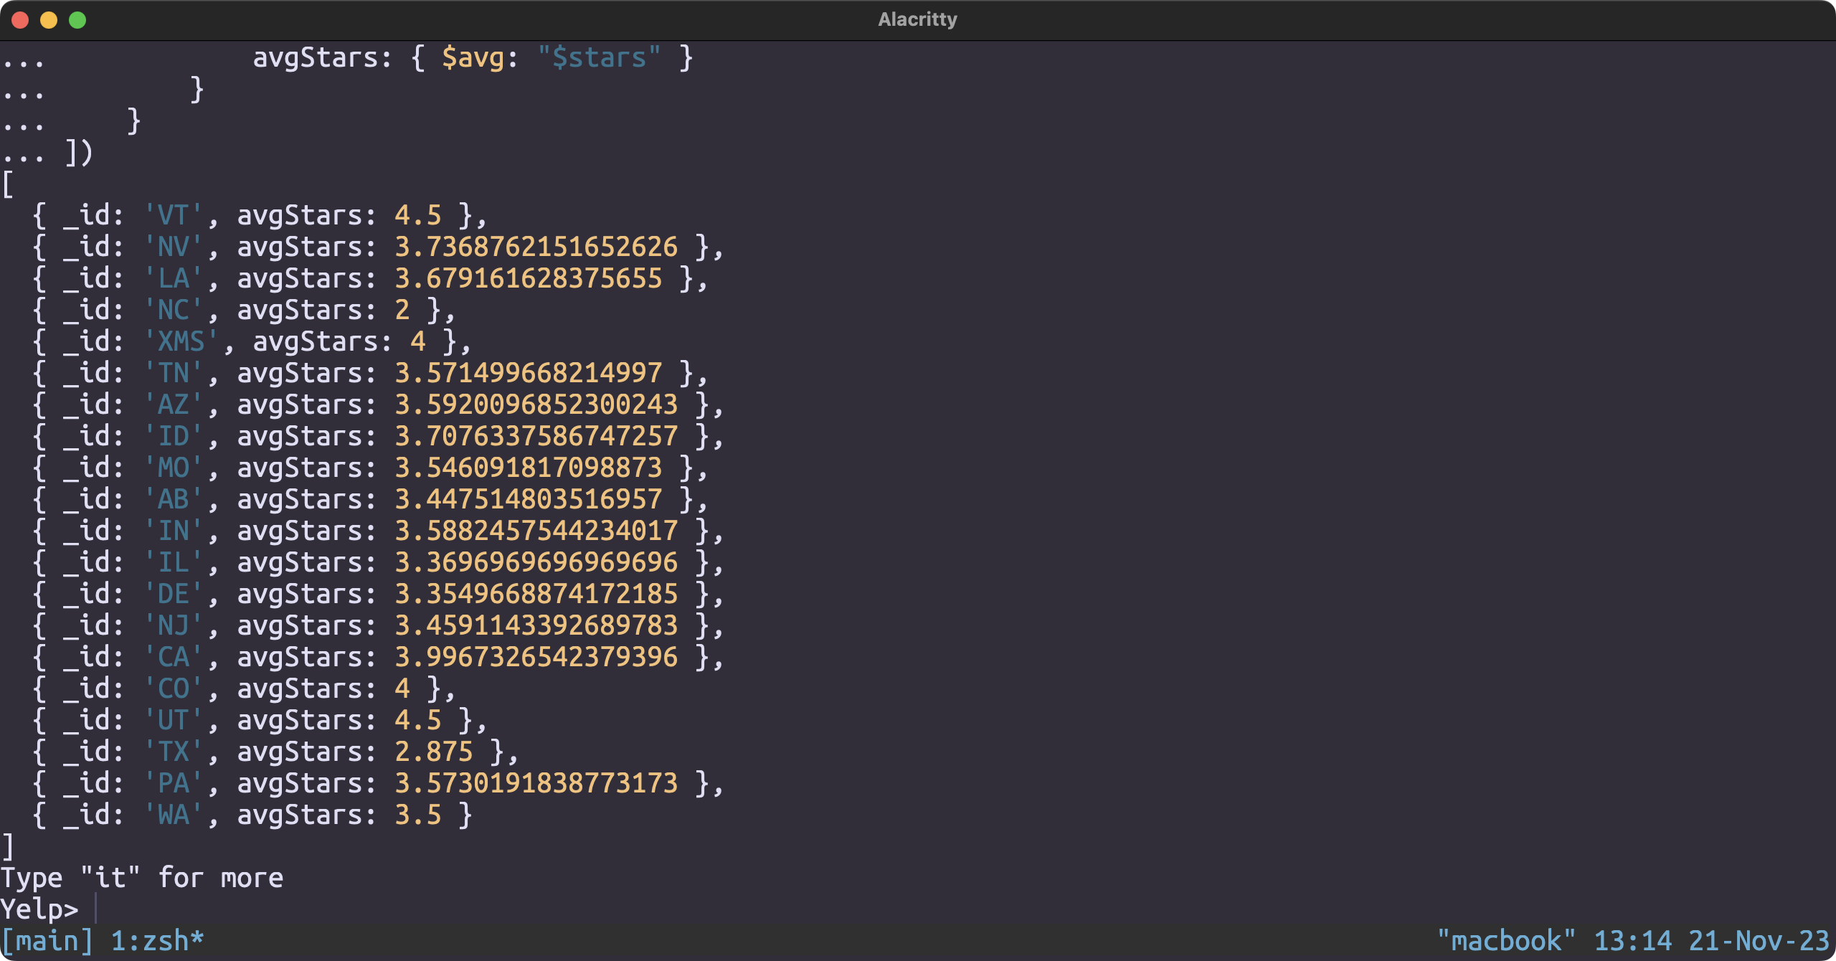Click the yellow minimize window button
1836x961 pixels.
click(49, 20)
